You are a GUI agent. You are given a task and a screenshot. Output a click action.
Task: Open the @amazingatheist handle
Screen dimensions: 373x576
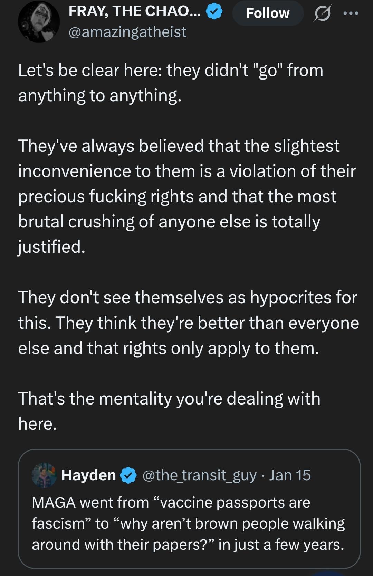127,32
